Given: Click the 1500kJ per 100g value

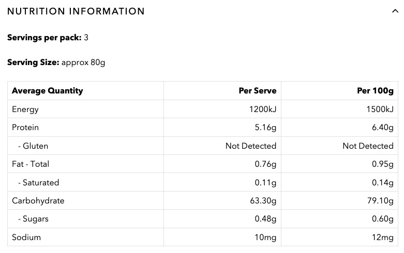Looking at the screenshot, I should click(x=378, y=109).
